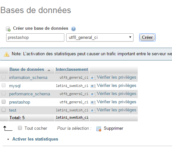The height and width of the screenshot is (151, 172).
Task: Click privileges icon for prestashop row
Action: pyautogui.click(x=93, y=102)
